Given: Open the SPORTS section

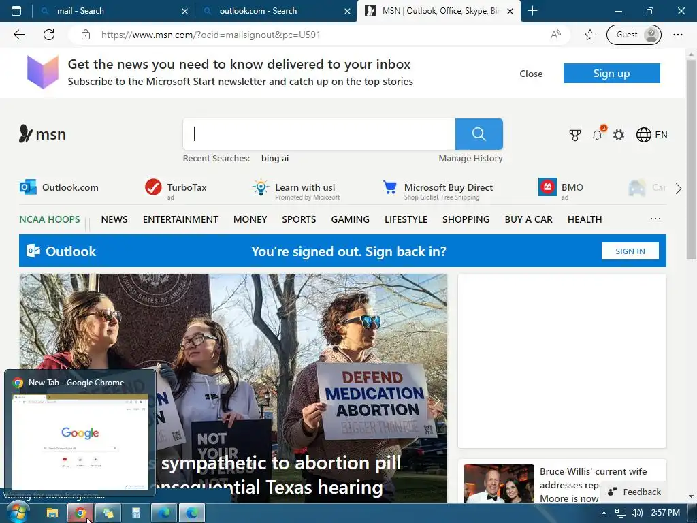Looking at the screenshot, I should 299,219.
